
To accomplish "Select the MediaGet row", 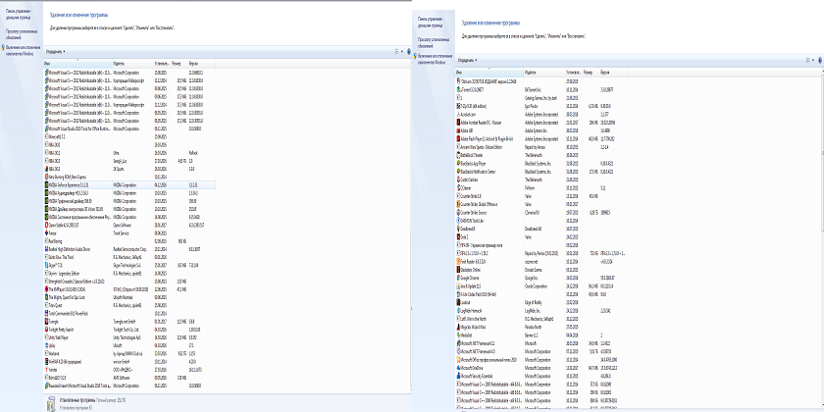I will [x=541, y=335].
